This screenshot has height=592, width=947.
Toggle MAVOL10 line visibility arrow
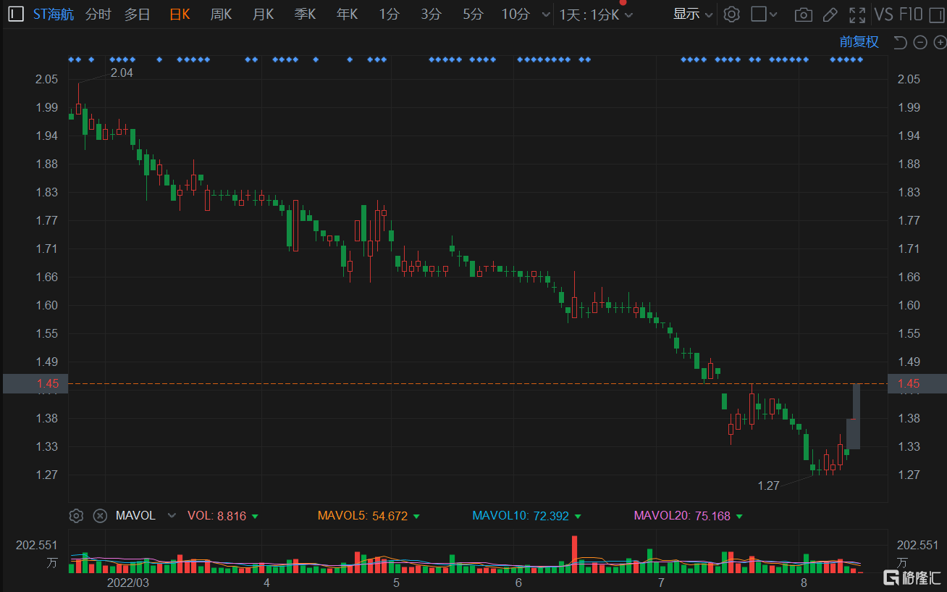click(x=577, y=517)
